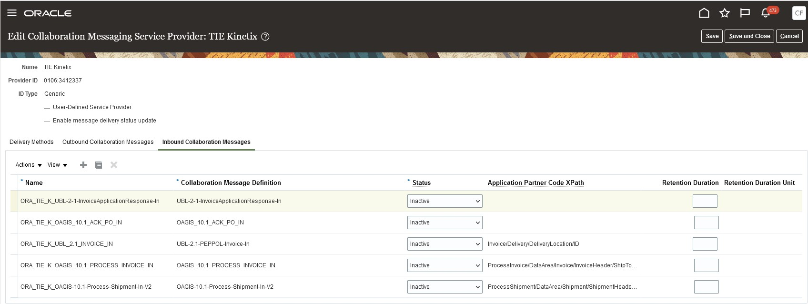Screen dimensions: 808x304
Task: Click the help question mark icon
Action: point(265,37)
